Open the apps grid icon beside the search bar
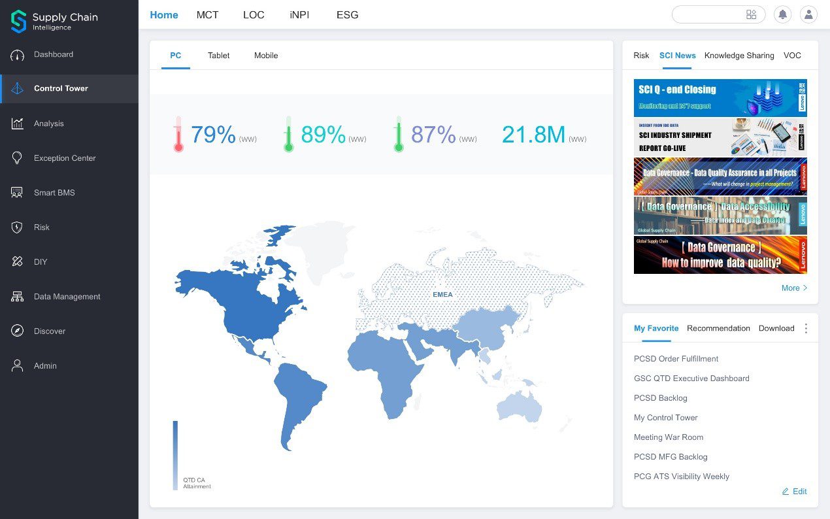 (x=751, y=14)
